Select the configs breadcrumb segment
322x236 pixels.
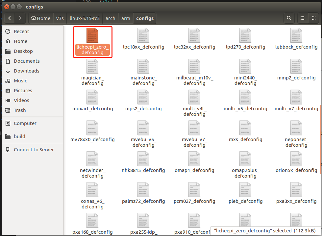pos(145,18)
